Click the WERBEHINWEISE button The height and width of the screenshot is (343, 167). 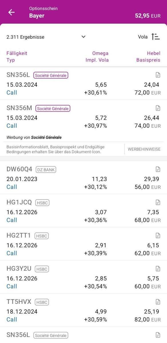[x=144, y=149]
